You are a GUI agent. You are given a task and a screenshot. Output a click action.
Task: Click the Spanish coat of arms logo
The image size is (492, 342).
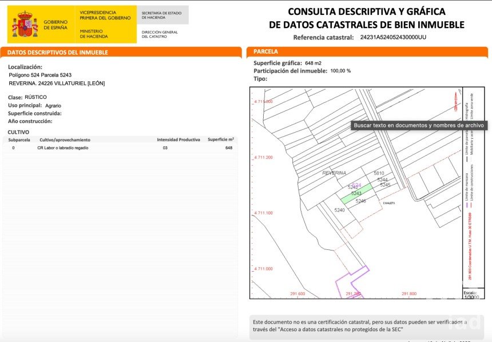25,25
